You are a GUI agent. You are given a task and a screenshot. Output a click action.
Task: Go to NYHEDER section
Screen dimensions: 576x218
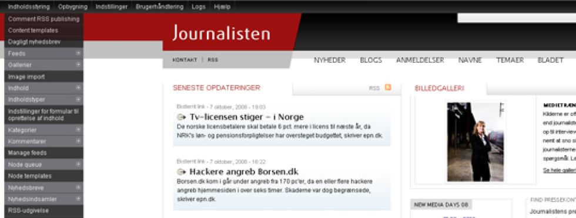tap(330, 60)
